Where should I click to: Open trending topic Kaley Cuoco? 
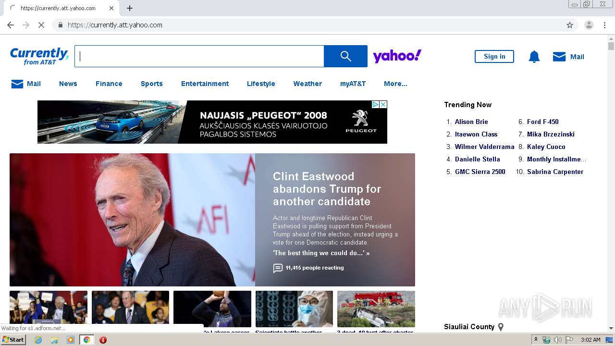546,147
